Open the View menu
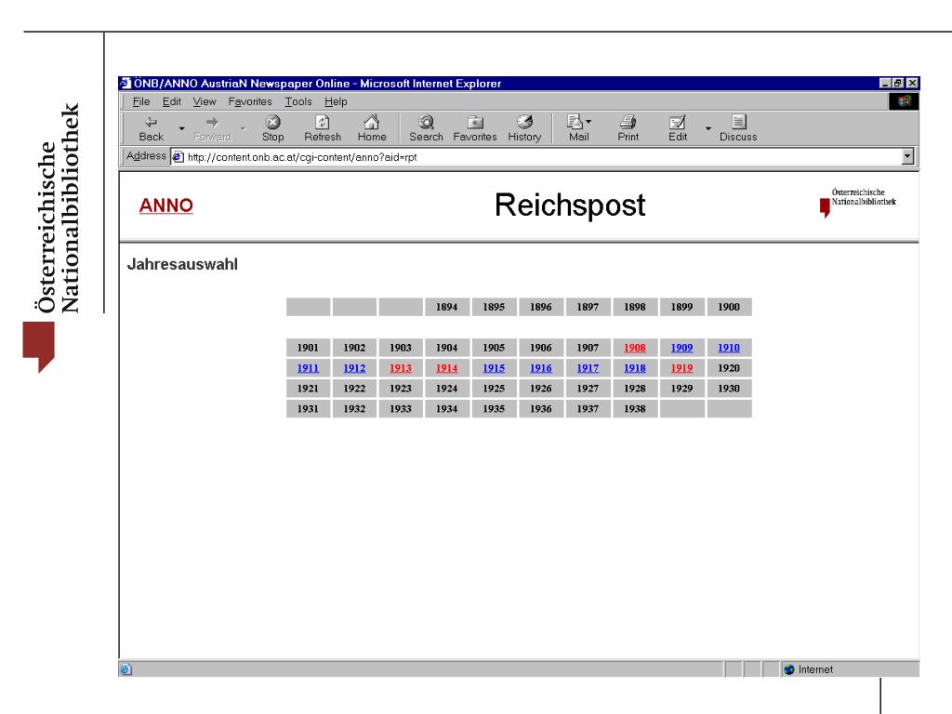Screen dimensions: 952x714 (205, 101)
